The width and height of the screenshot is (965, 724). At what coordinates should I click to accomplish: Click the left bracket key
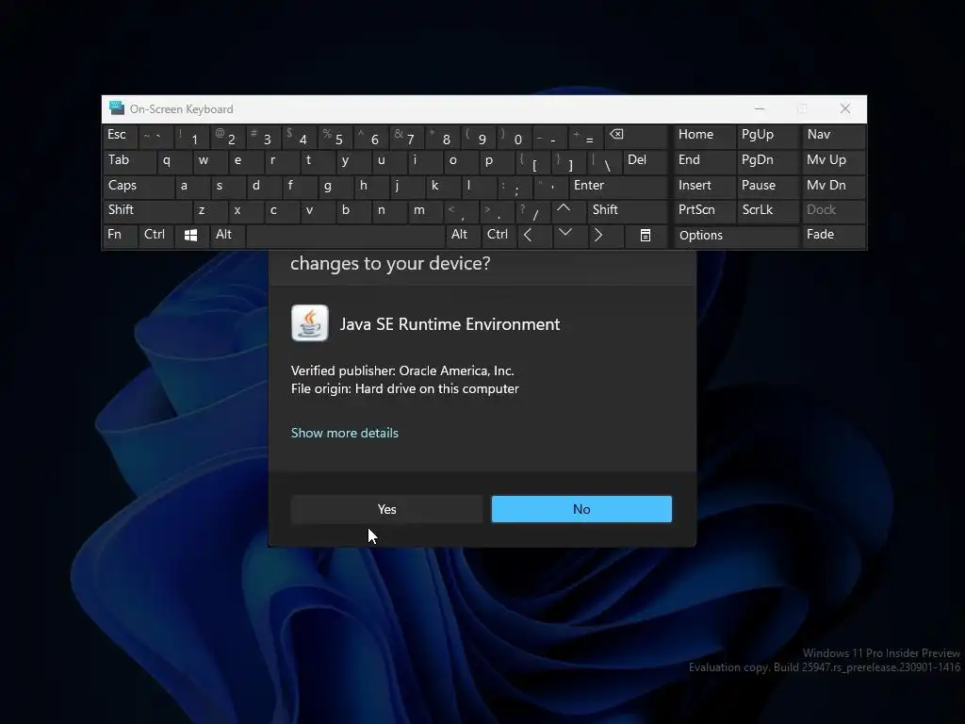[x=532, y=161]
